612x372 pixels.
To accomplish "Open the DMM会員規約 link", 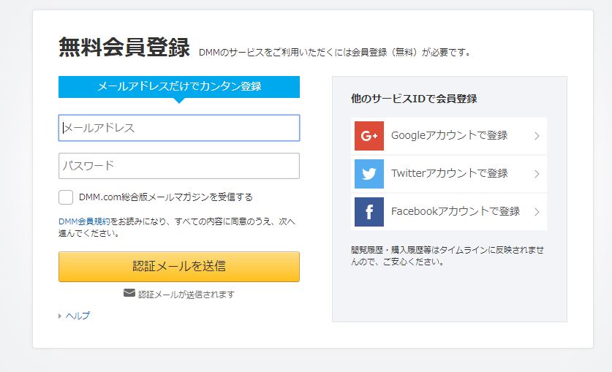I will (x=84, y=221).
